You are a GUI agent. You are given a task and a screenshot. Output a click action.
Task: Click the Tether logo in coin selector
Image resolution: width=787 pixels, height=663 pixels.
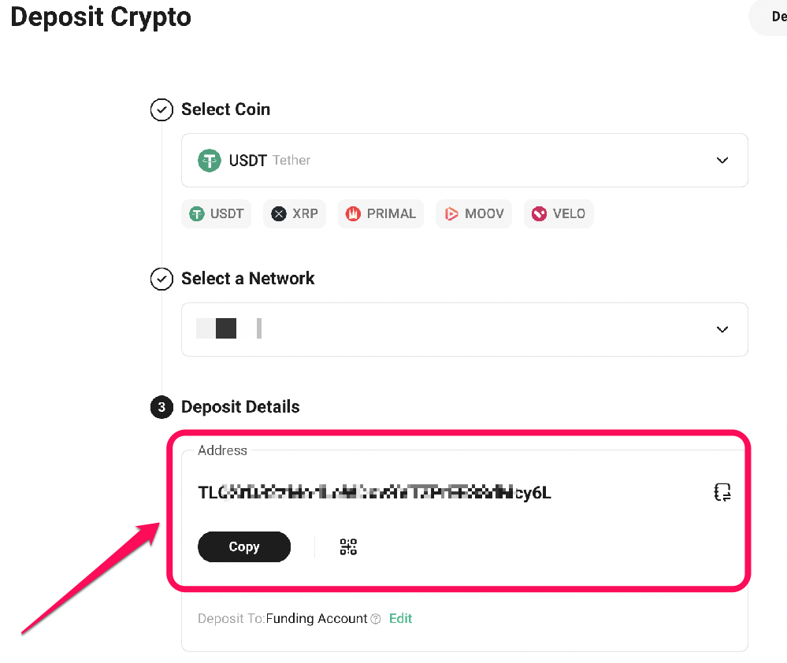(210, 161)
